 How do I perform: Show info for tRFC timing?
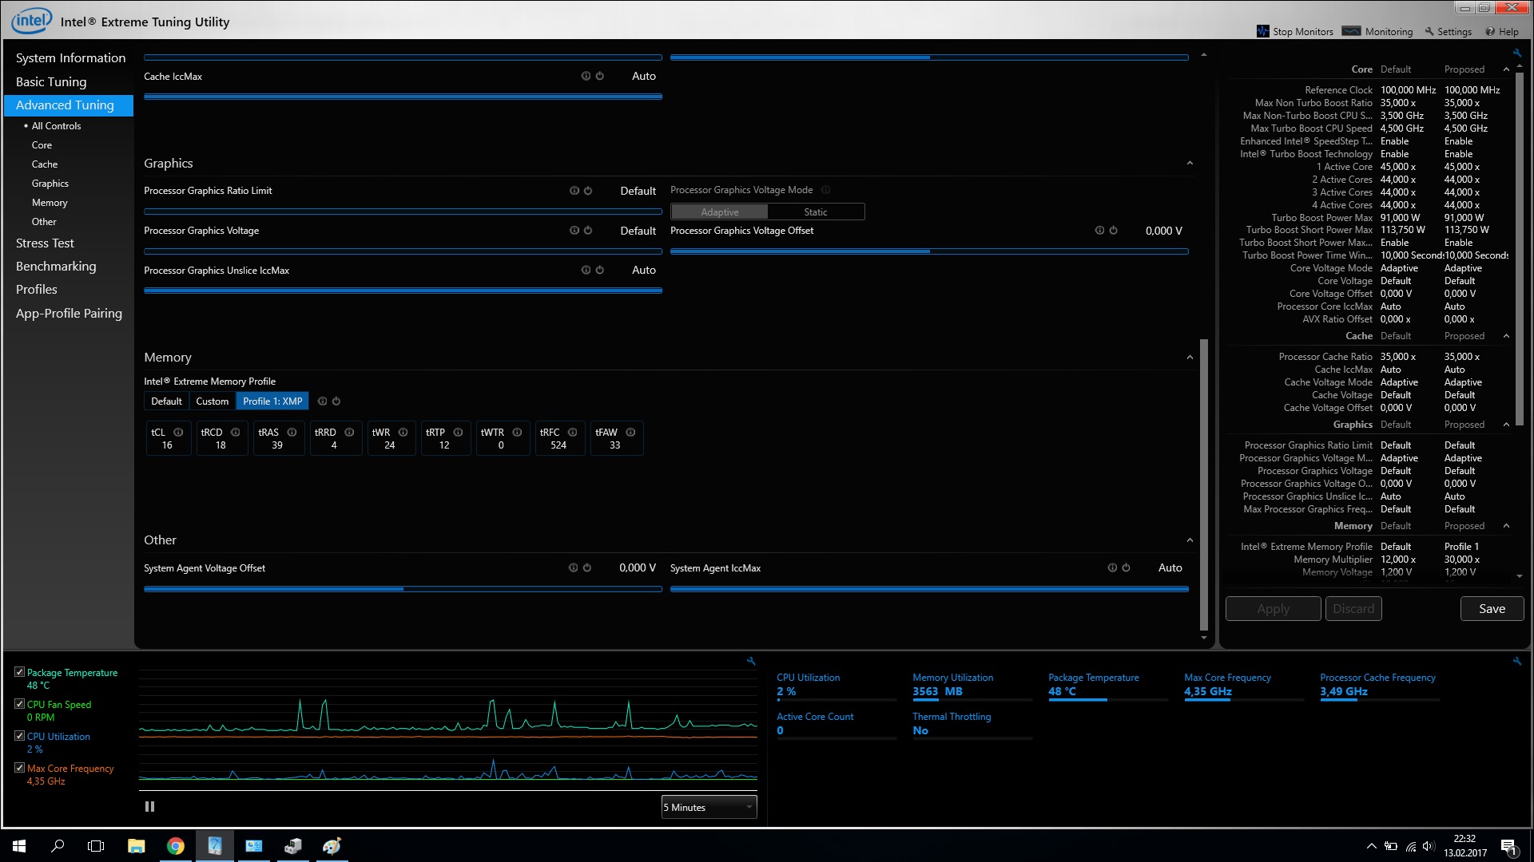point(572,433)
